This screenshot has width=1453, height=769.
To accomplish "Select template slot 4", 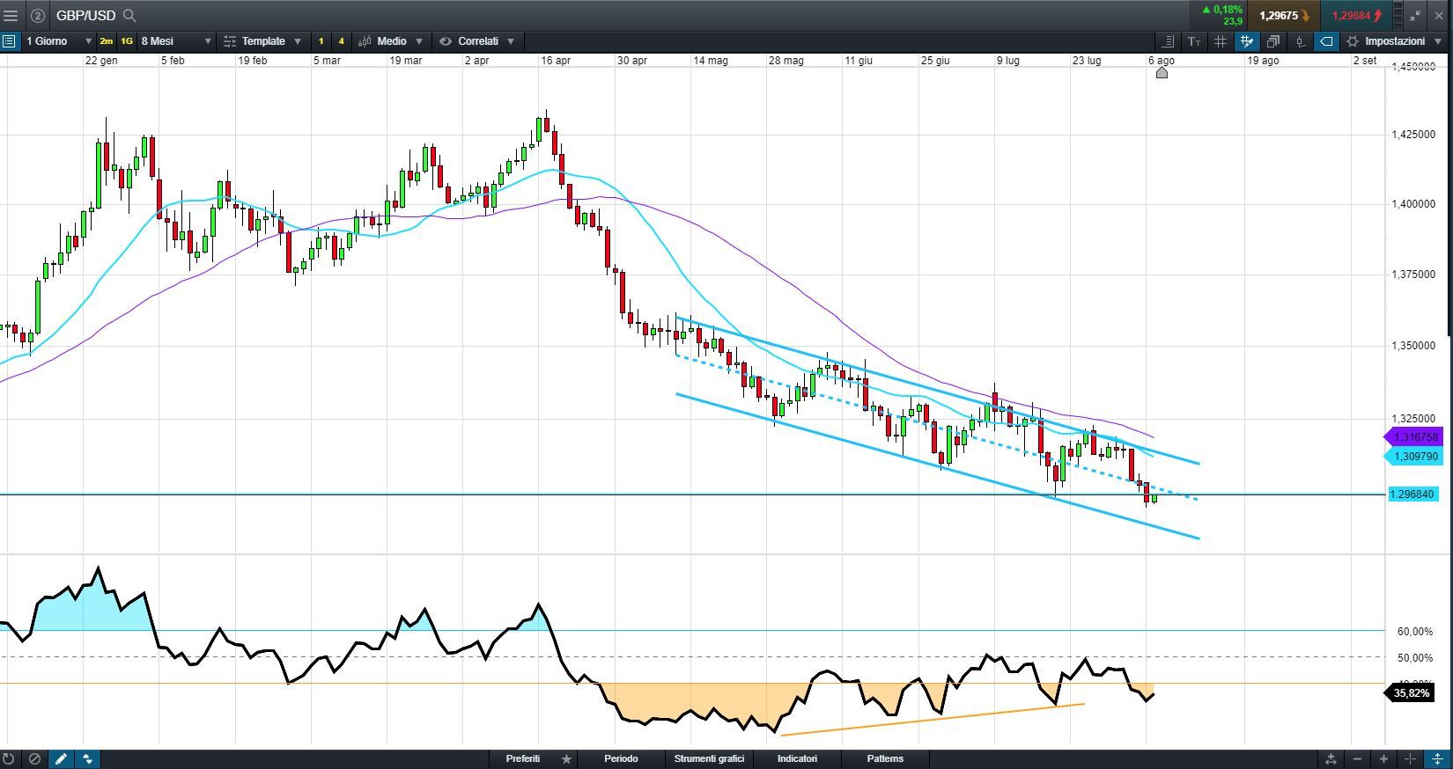I will coord(341,41).
